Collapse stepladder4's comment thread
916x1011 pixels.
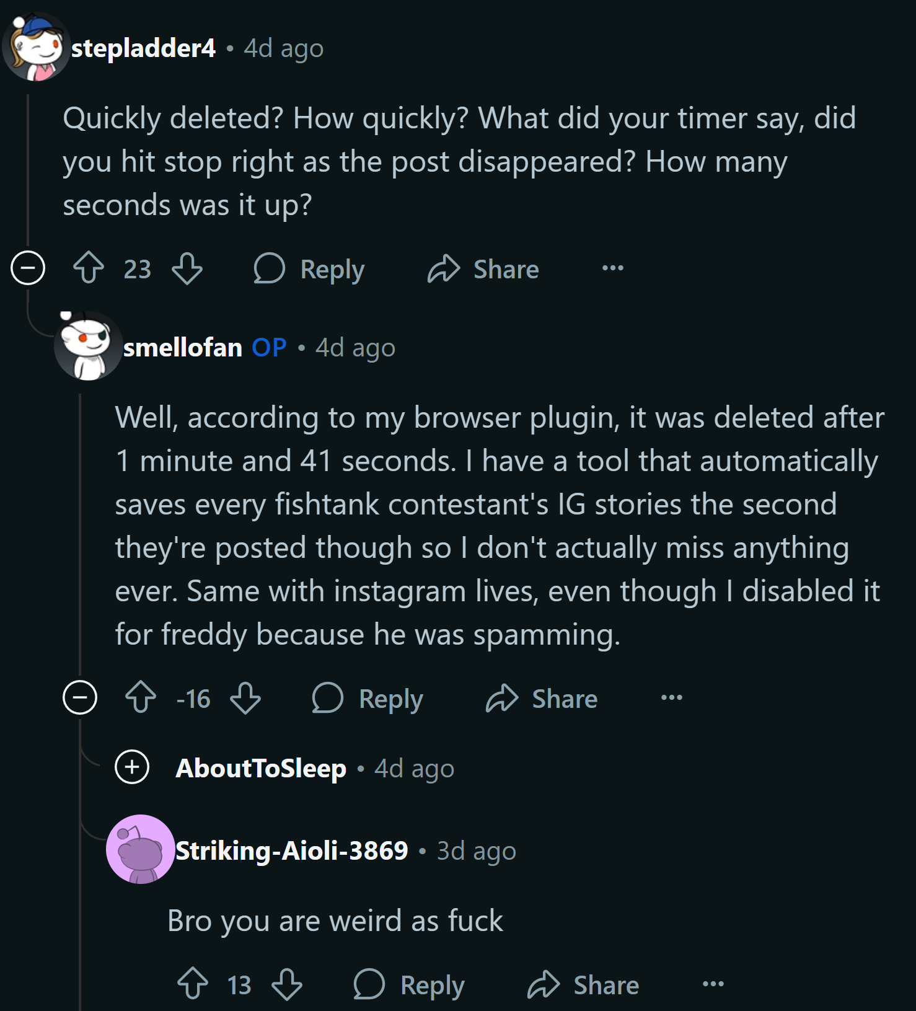28,268
